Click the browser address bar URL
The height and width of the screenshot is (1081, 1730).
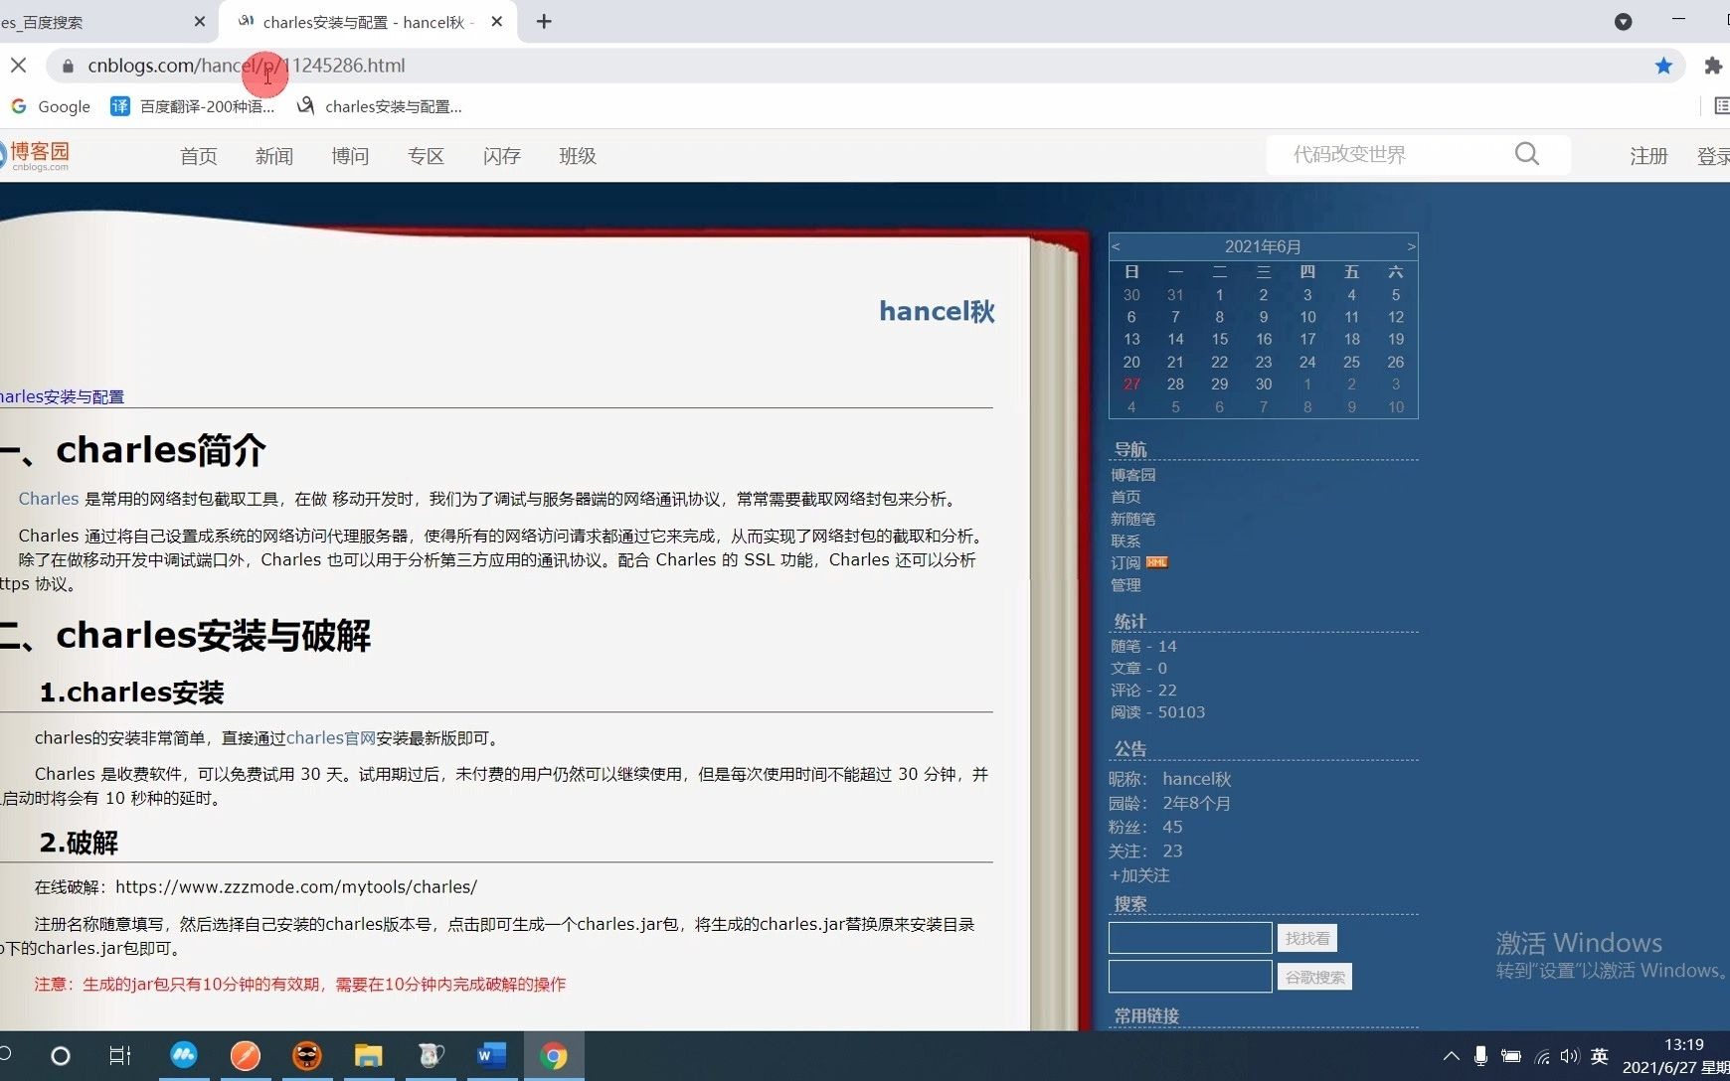[247, 66]
